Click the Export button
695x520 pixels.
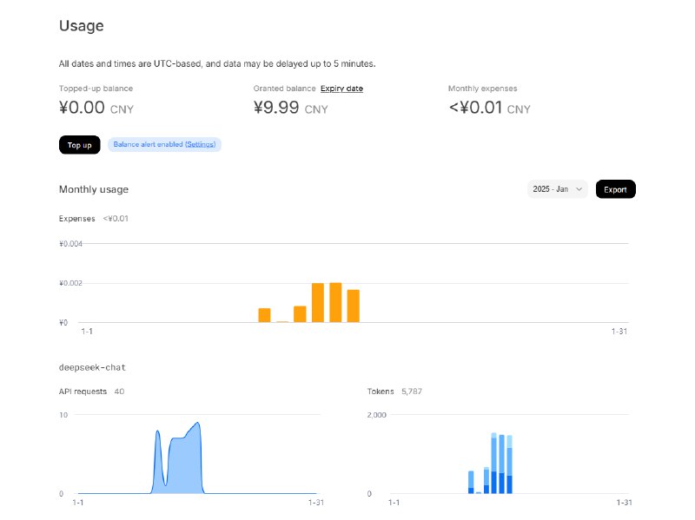pyautogui.click(x=615, y=188)
